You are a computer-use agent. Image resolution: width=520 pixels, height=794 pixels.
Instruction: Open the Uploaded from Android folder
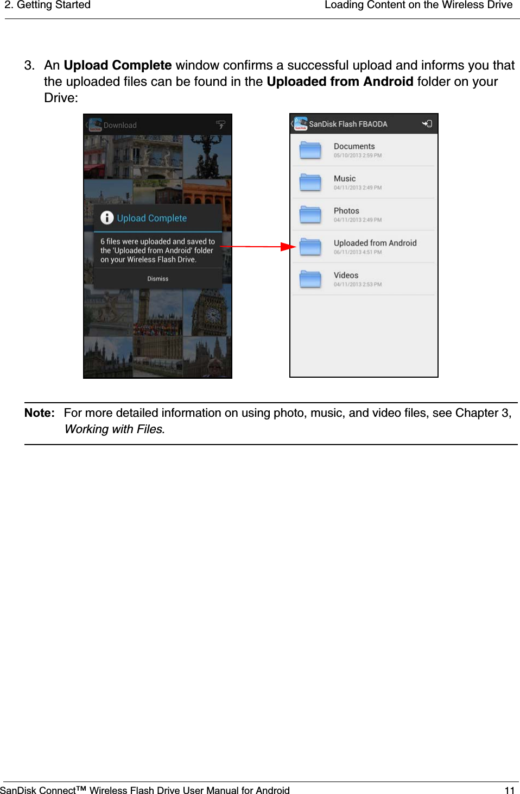coord(309,246)
